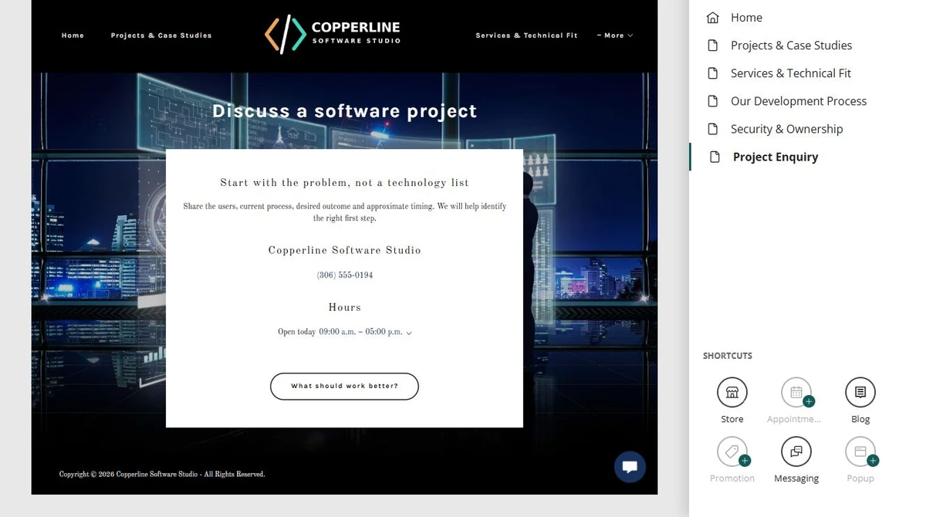Open Services & Technical Fit in site nav
This screenshot has width=926, height=517.
pyautogui.click(x=526, y=35)
